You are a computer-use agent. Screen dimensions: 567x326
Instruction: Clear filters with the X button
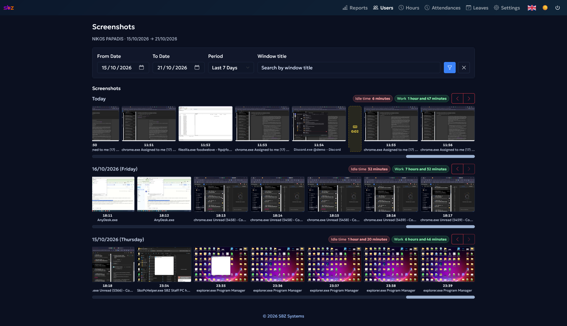point(464,68)
